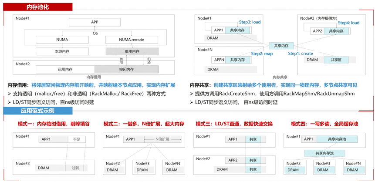Click the 模式一：内存临时借用 heading
The height and width of the screenshot is (182, 375).
(54, 124)
